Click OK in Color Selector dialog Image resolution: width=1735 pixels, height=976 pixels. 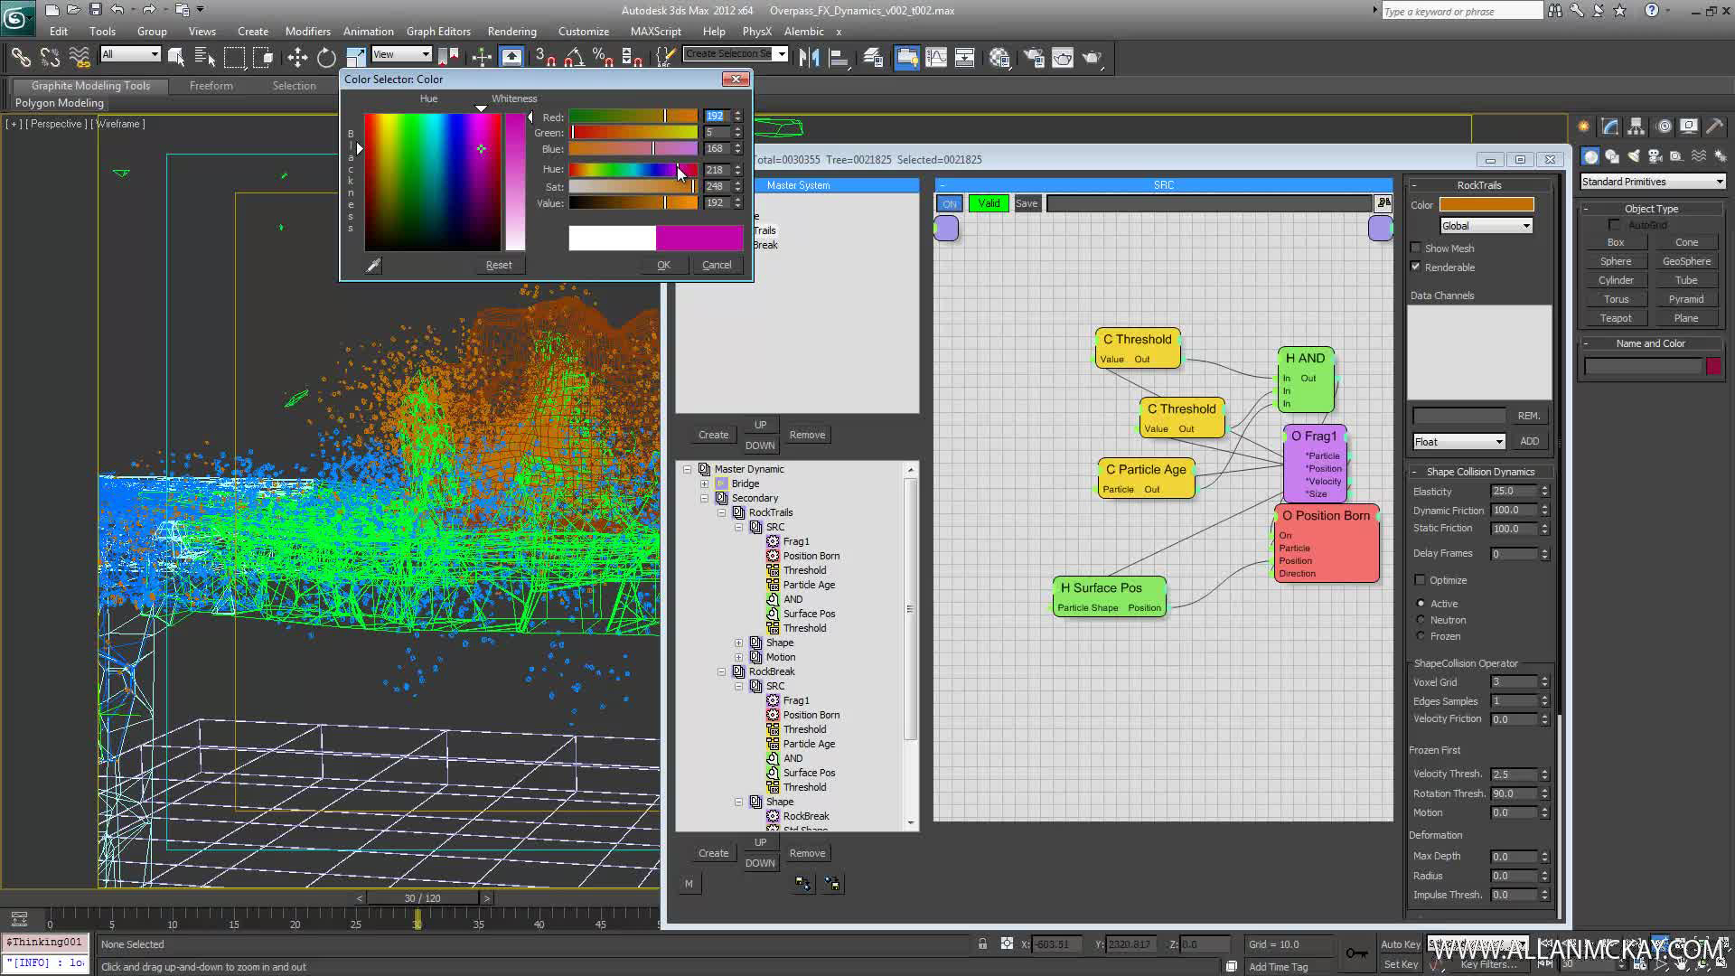point(663,265)
